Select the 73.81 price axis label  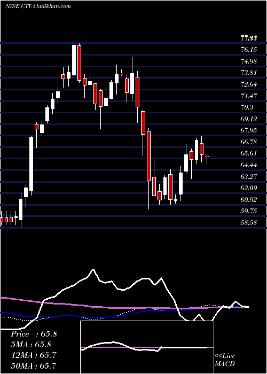click(x=249, y=73)
